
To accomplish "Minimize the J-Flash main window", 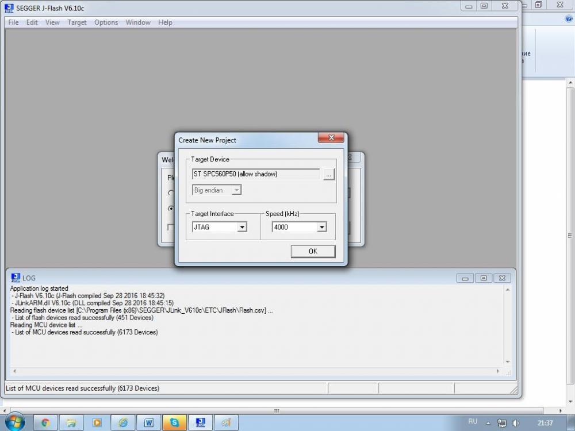I will pos(468,6).
